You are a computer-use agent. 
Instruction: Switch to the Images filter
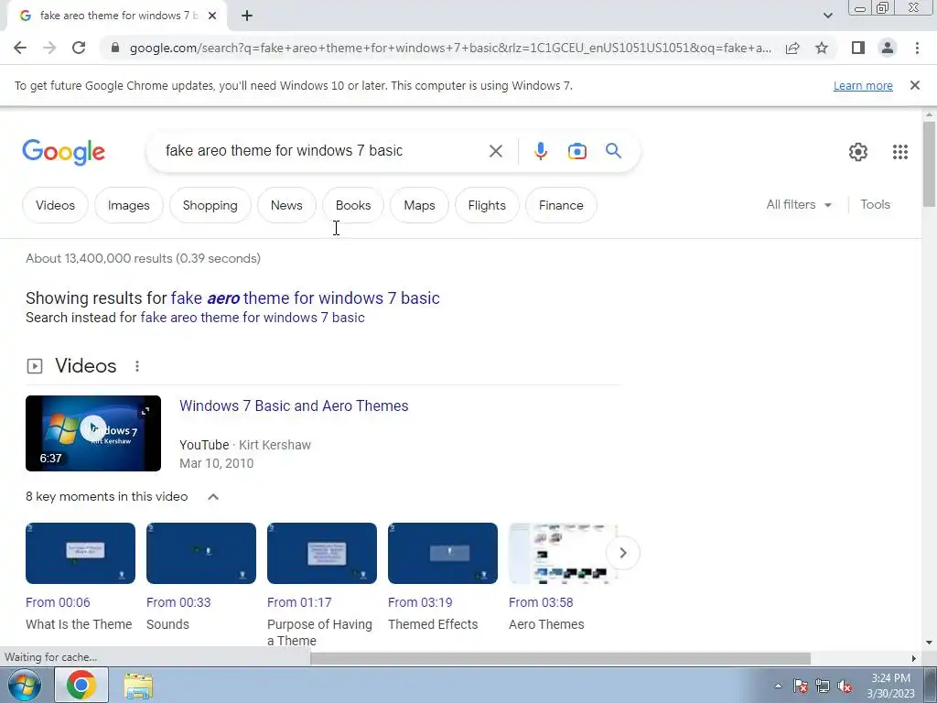tap(128, 205)
